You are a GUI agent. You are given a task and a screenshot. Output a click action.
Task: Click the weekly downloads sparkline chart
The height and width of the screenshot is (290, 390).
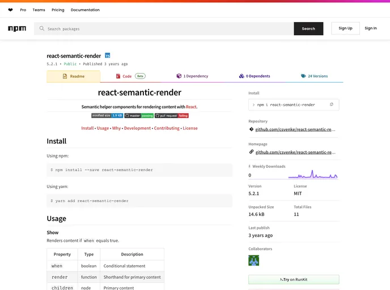point(313,174)
